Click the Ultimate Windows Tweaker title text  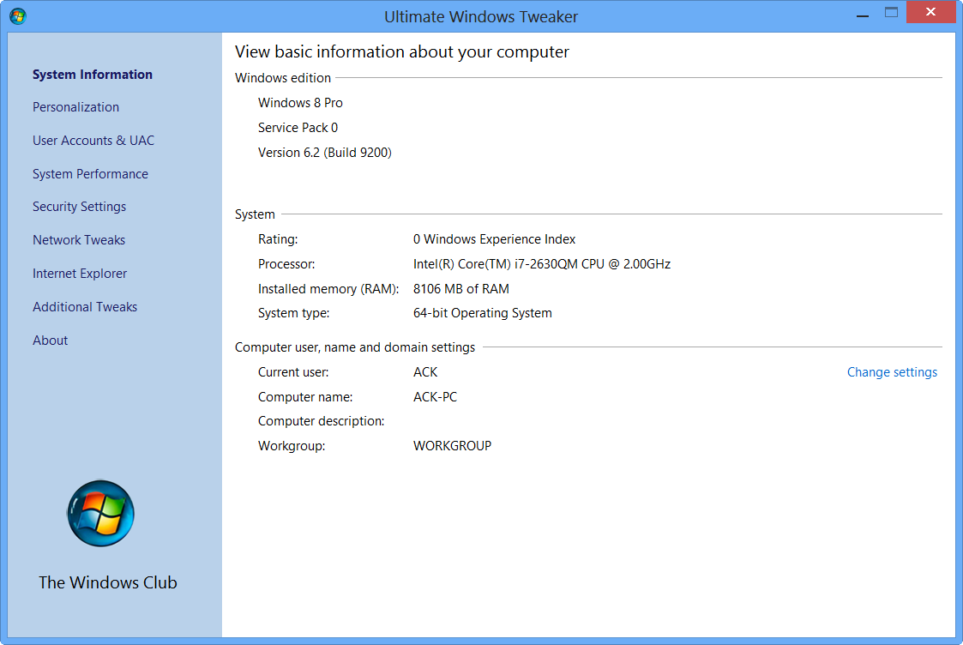pyautogui.click(x=481, y=16)
